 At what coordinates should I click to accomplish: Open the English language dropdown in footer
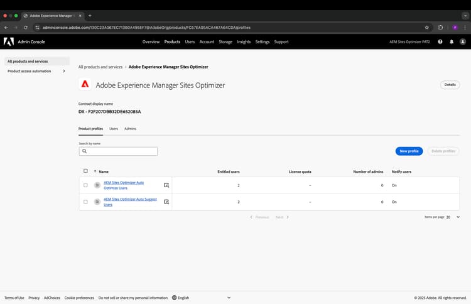point(201,298)
